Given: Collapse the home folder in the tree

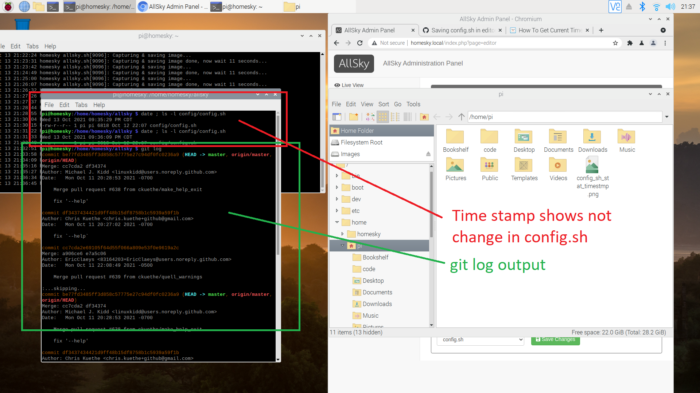Looking at the screenshot, I should [x=337, y=222].
